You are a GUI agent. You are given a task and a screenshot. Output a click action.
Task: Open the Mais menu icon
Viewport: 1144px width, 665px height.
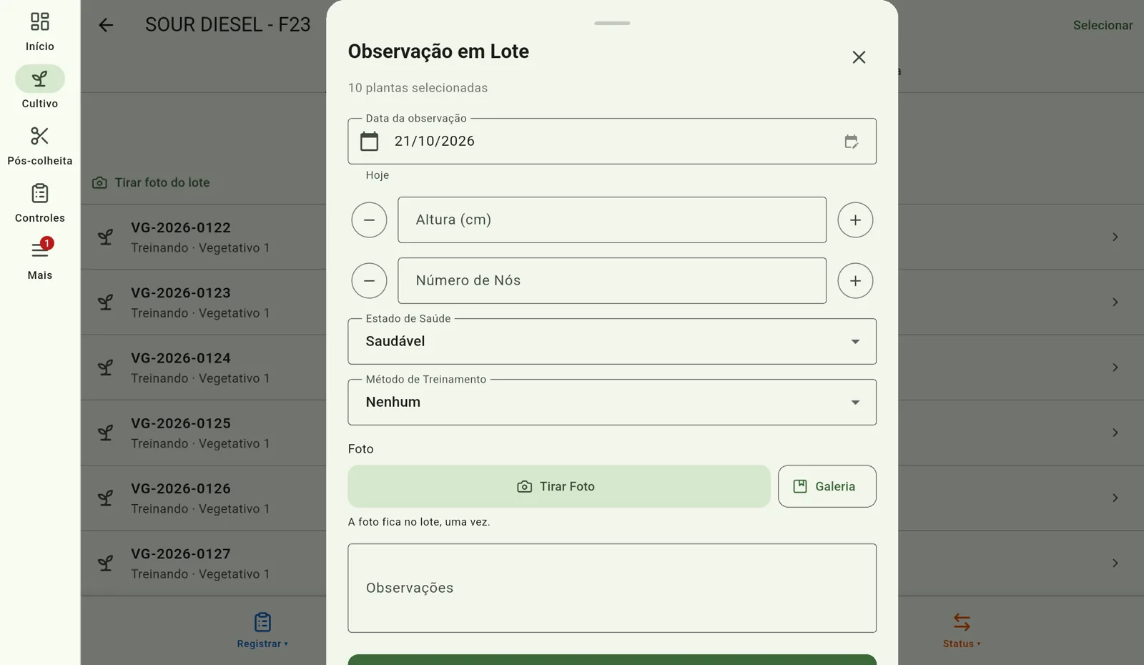click(39, 250)
